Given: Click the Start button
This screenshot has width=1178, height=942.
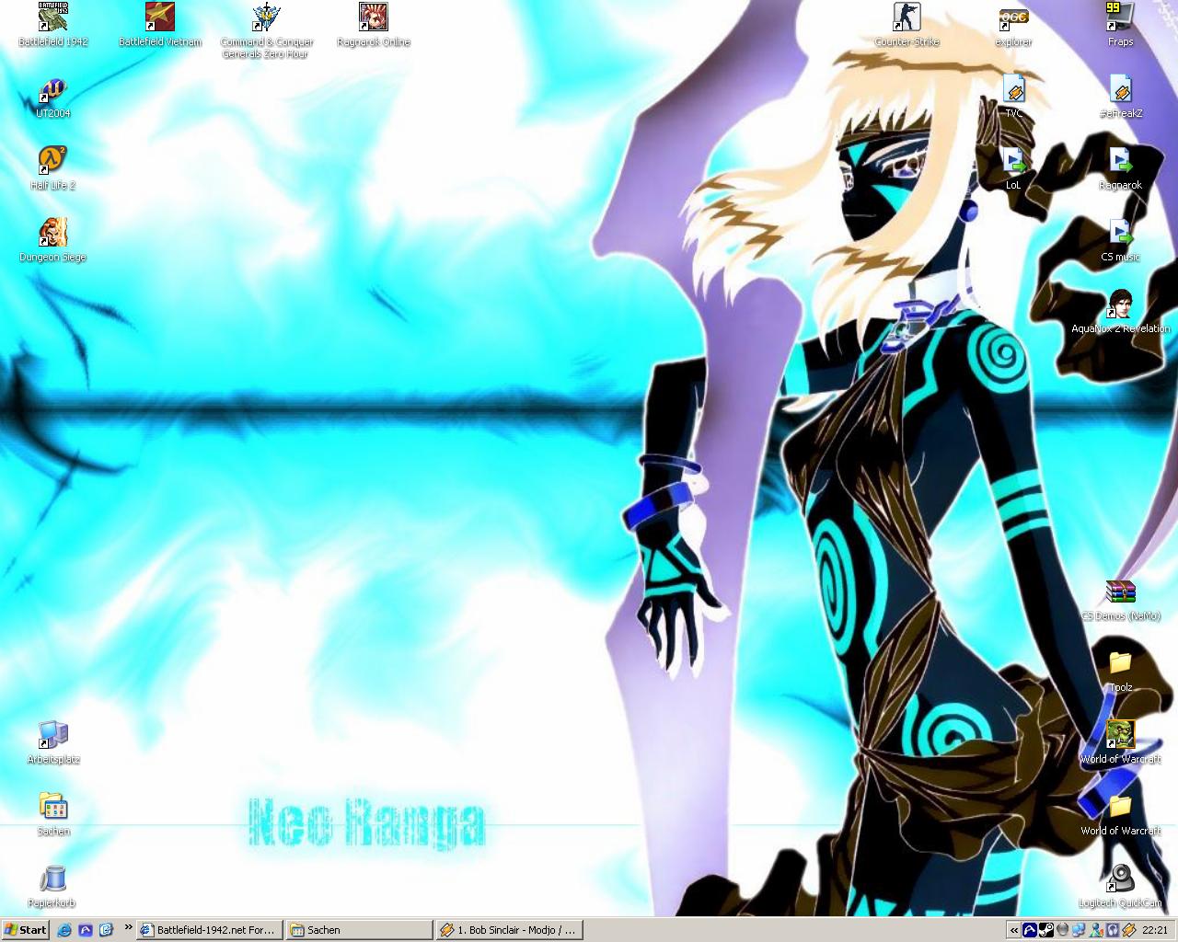Looking at the screenshot, I should tap(26, 930).
